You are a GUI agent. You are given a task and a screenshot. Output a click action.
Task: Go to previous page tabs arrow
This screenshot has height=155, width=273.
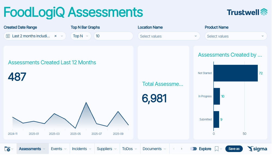click(174, 149)
